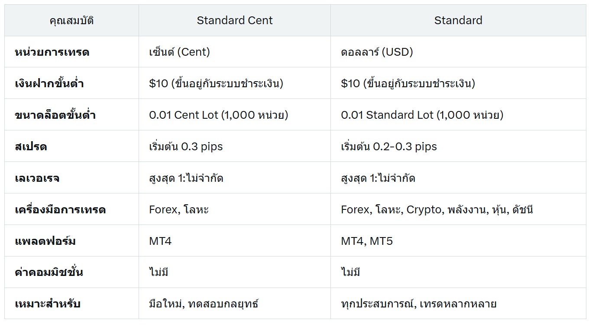
Task: Click the หน่วยการเทรด row label
Action: (x=52, y=52)
